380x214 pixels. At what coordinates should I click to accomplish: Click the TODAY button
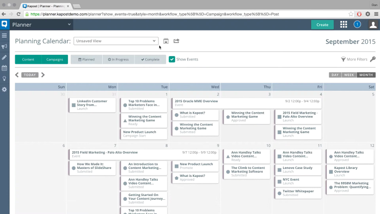pyautogui.click(x=30, y=75)
